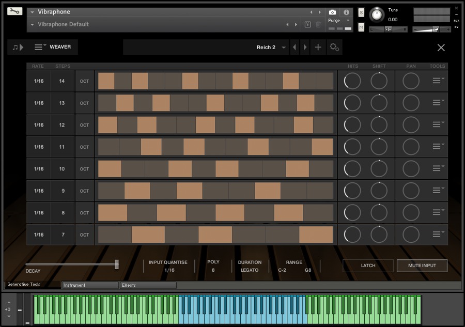
Task: Open the Tools menu for the 7-step row
Action: point(438,235)
